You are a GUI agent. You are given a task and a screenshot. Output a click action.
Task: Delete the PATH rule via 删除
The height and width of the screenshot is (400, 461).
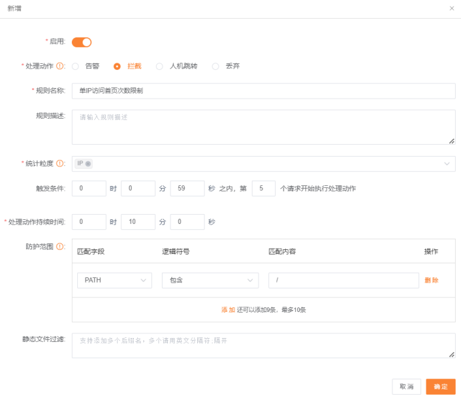click(431, 280)
